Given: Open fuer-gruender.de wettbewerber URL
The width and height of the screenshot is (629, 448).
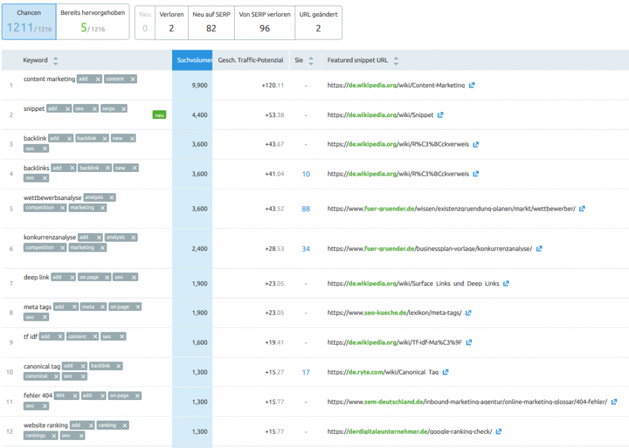Looking at the screenshot, I should coord(452,209).
